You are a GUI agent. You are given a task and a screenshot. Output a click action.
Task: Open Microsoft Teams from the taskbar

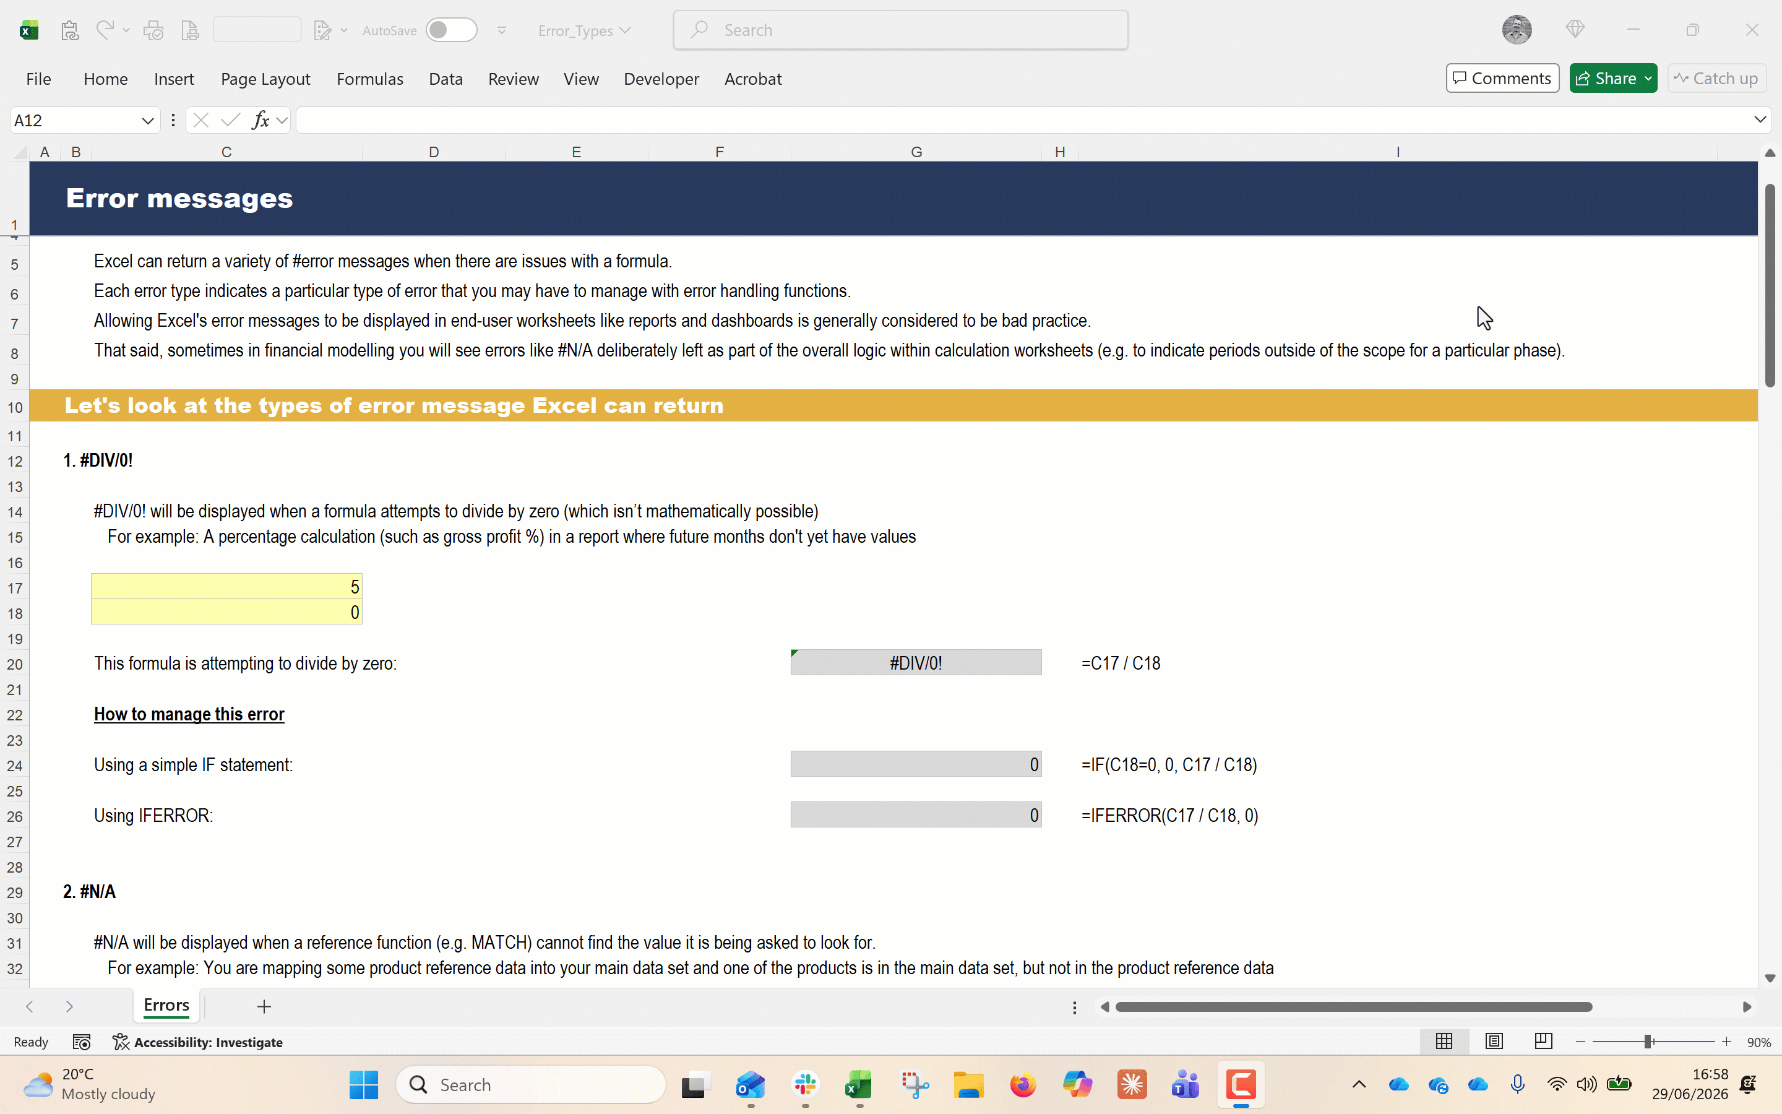(x=1186, y=1084)
